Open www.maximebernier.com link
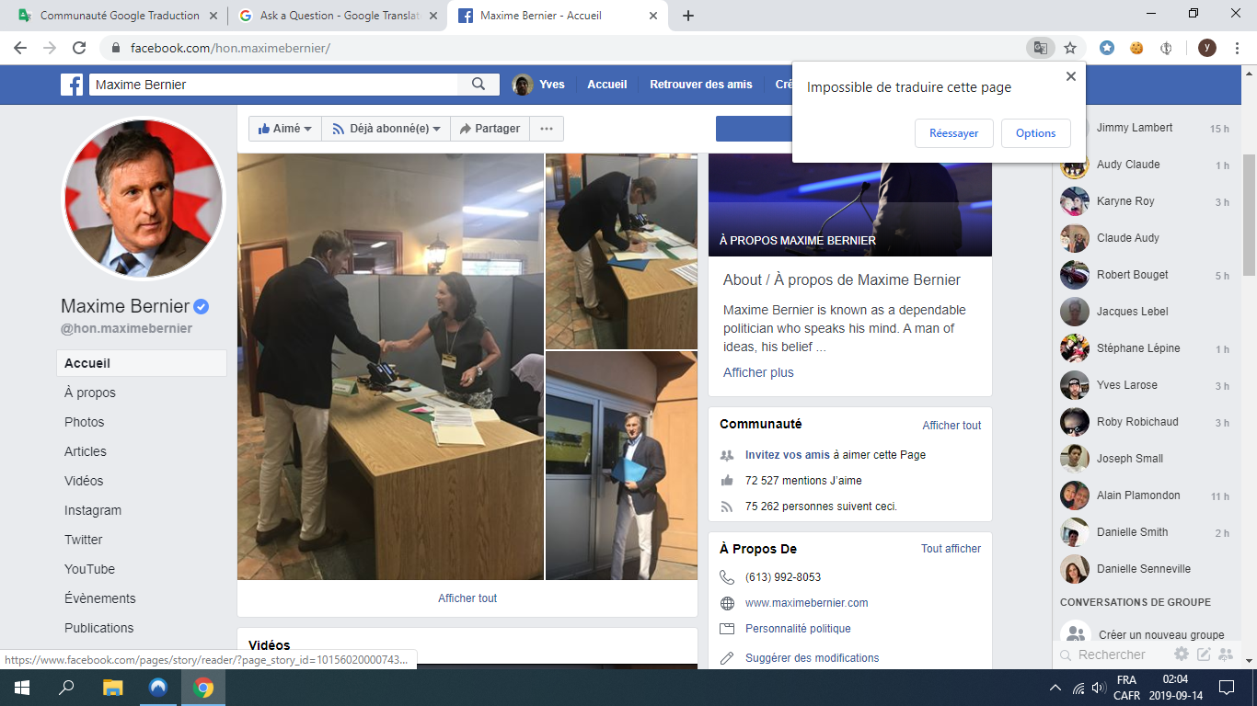This screenshot has height=706, width=1257. [x=807, y=603]
